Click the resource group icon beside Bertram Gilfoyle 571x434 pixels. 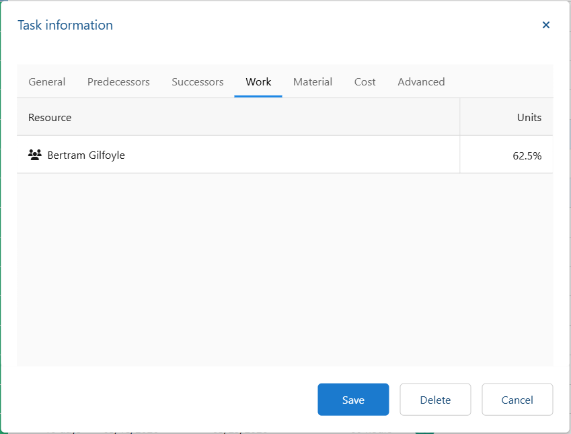(34, 155)
